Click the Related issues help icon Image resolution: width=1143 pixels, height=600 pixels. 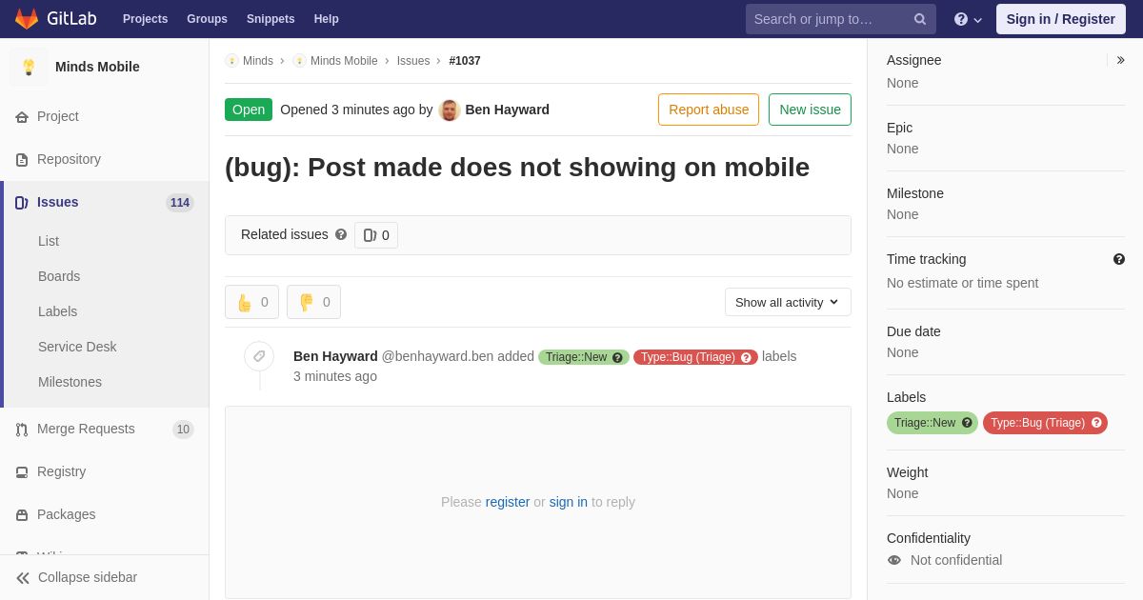pos(341,234)
